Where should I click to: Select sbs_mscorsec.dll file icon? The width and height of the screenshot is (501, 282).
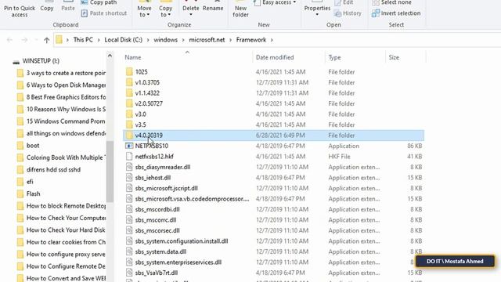[129, 230]
